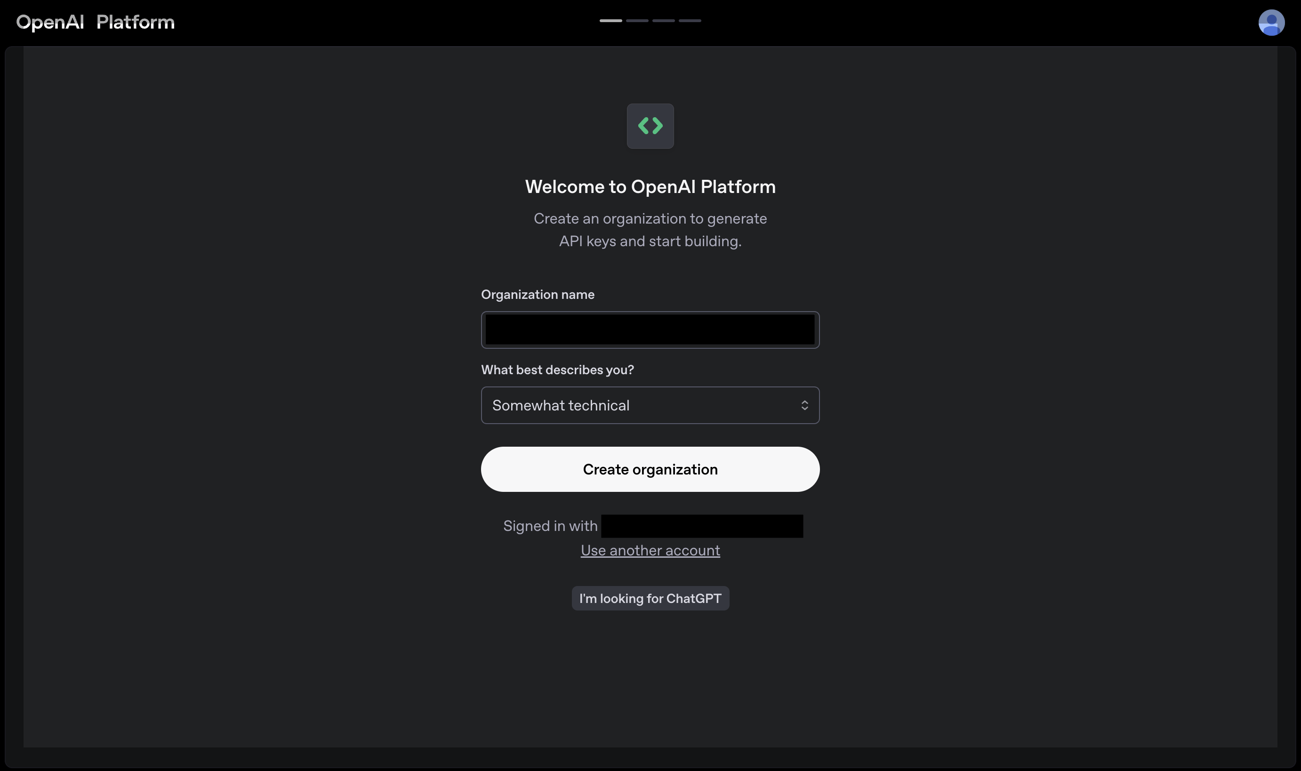Click the Platform text in the header
The width and height of the screenshot is (1301, 771).
[135, 22]
